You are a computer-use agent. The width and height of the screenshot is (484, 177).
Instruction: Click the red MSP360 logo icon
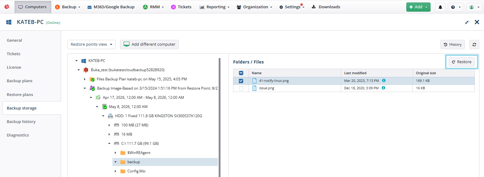coord(7,7)
